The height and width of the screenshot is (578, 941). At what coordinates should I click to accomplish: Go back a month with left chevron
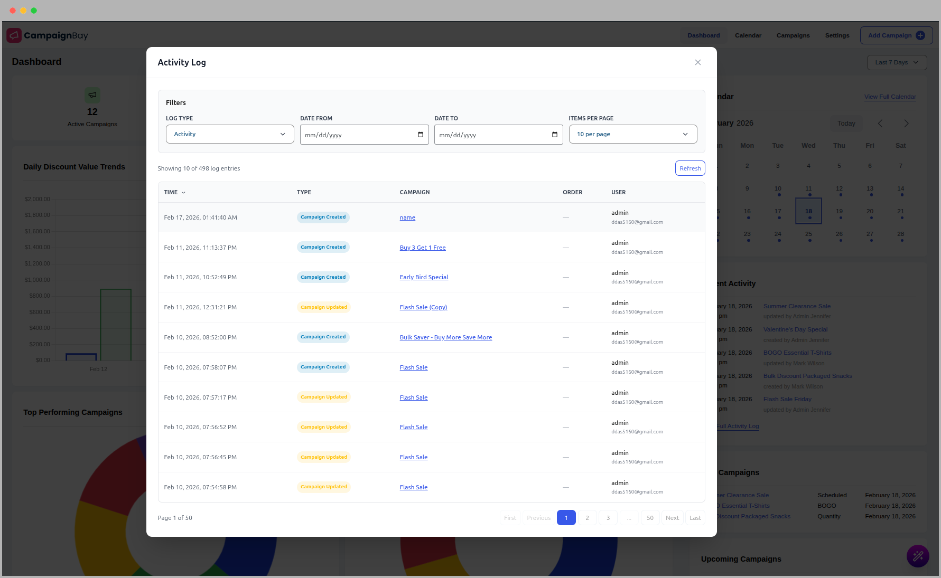click(880, 123)
